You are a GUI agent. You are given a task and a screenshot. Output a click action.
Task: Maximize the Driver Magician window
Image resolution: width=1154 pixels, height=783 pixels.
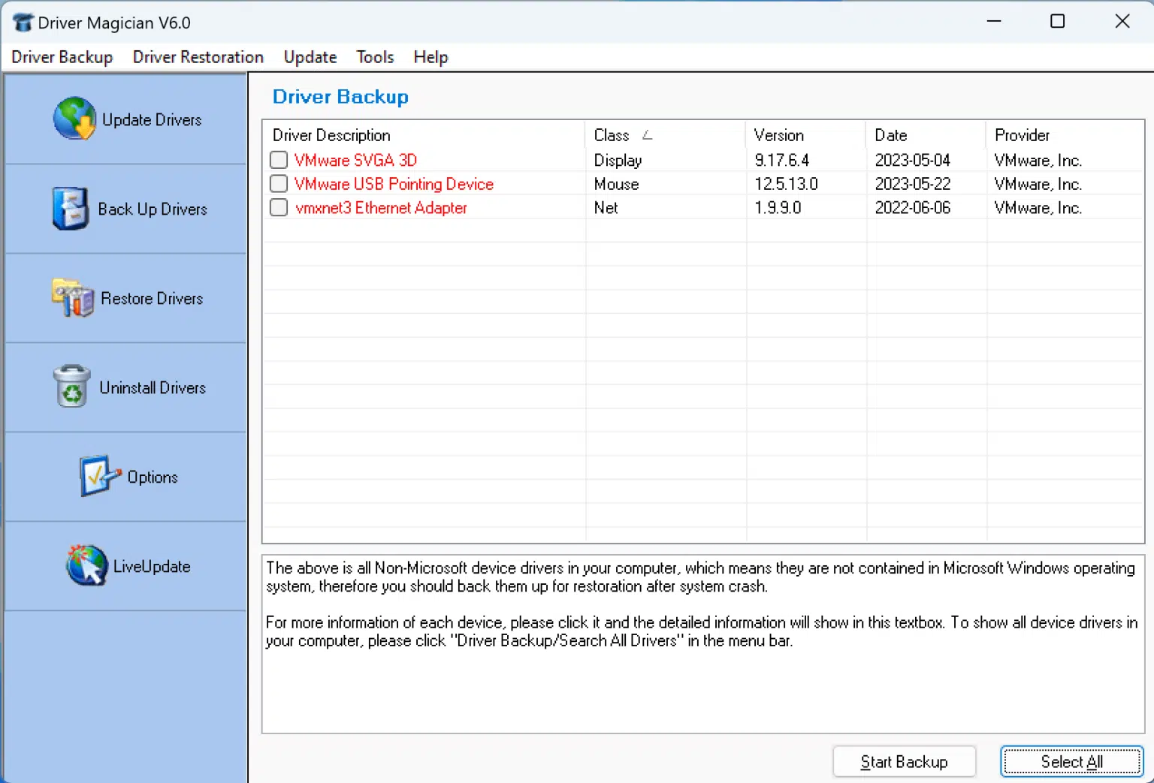pos(1057,21)
